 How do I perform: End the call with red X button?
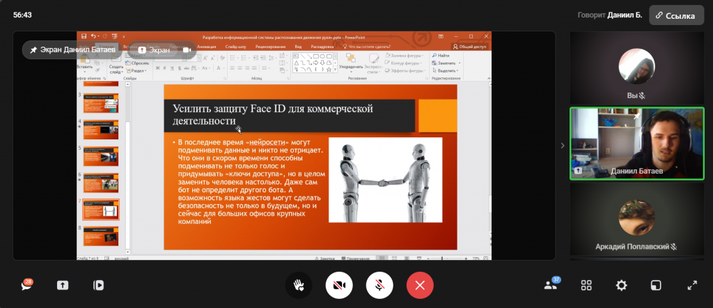pyautogui.click(x=420, y=285)
